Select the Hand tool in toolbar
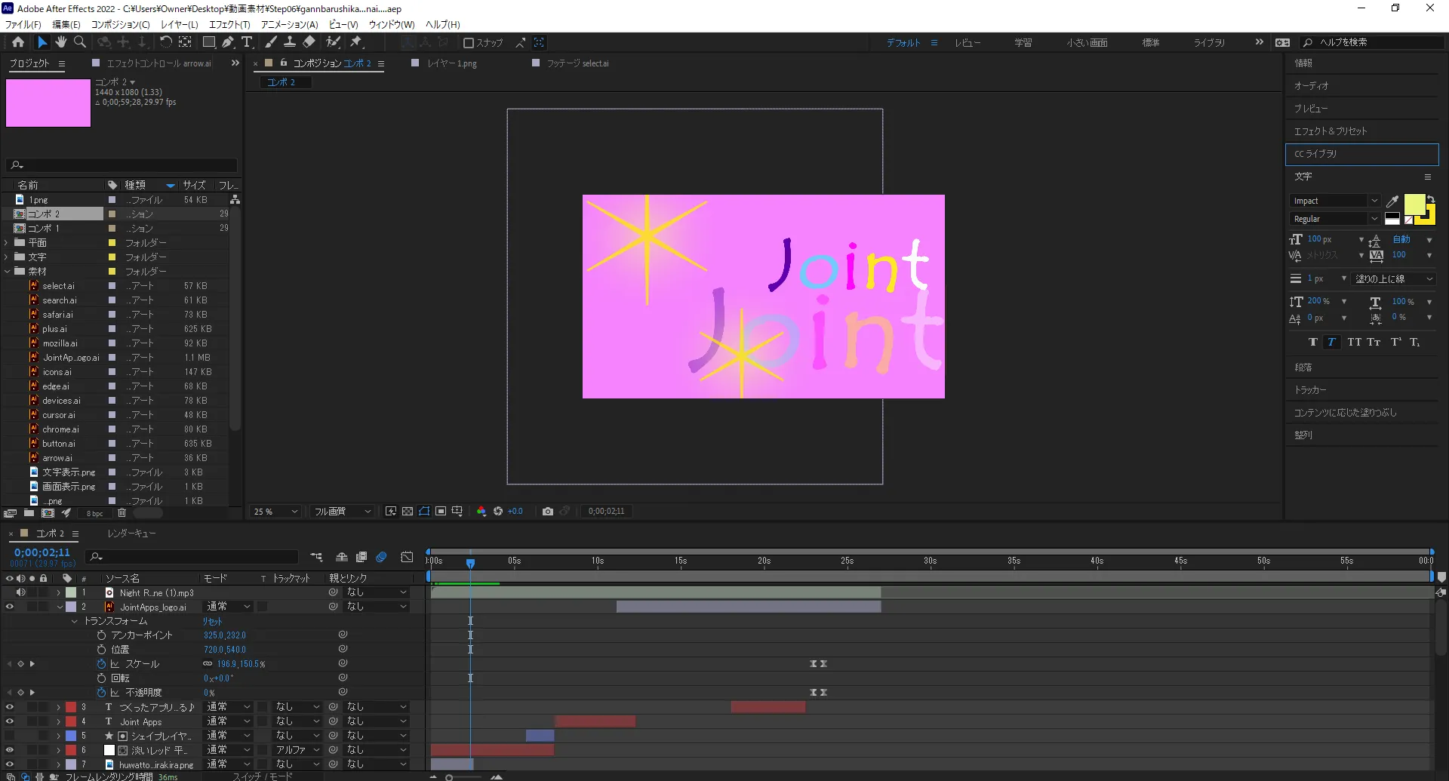The image size is (1449, 781). tap(61, 42)
